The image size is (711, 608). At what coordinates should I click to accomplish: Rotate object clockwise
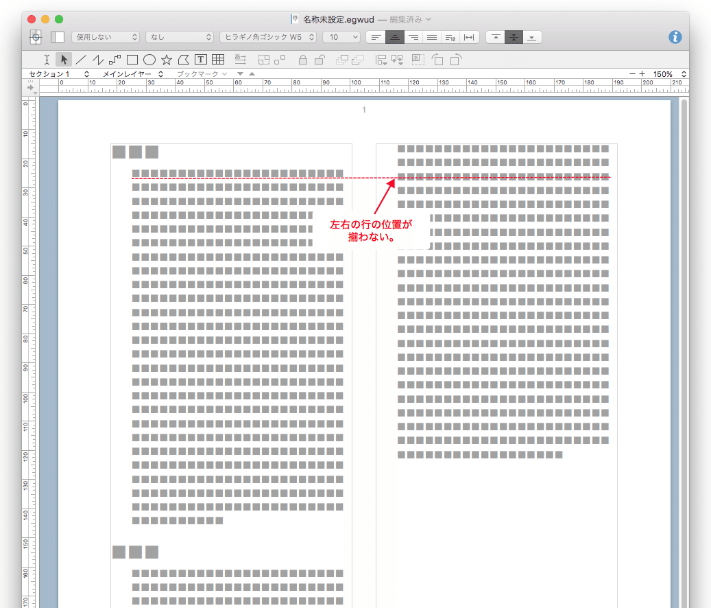456,60
